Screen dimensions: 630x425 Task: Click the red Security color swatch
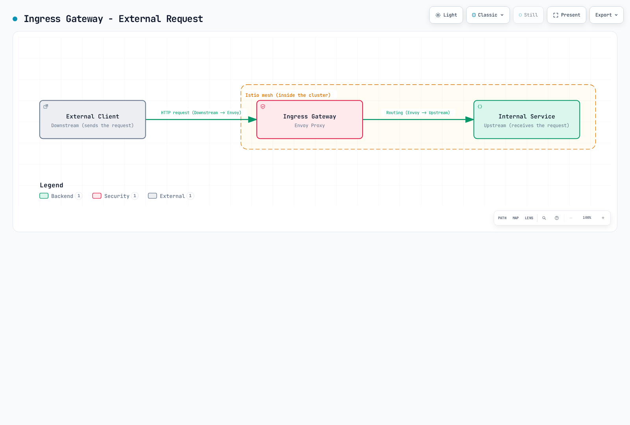coord(97,196)
